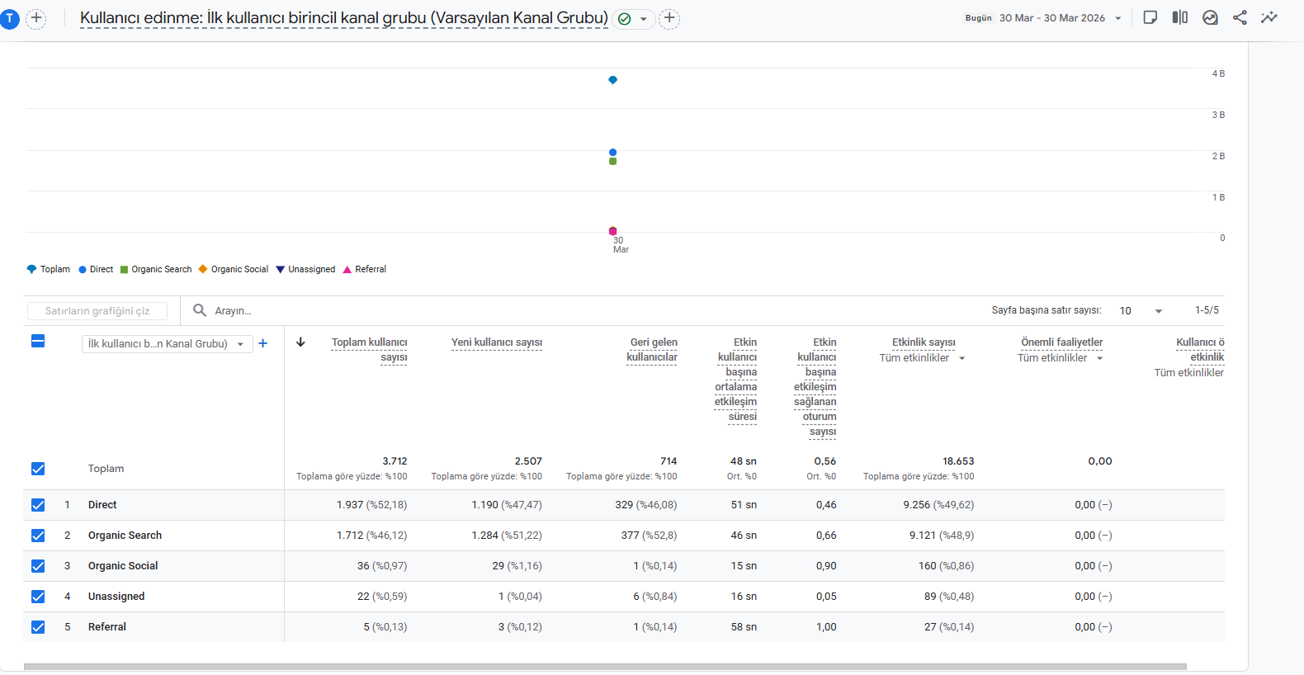Image resolution: width=1304 pixels, height=675 pixels.
Task: Click the sort descending arrow icon
Action: pyautogui.click(x=300, y=342)
